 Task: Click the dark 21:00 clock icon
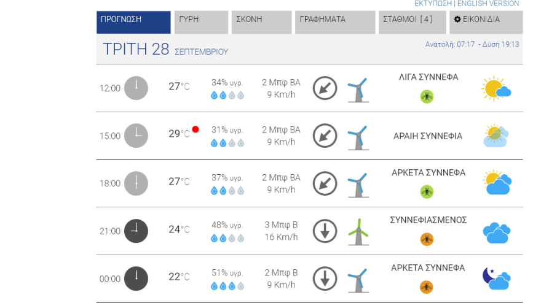click(136, 231)
